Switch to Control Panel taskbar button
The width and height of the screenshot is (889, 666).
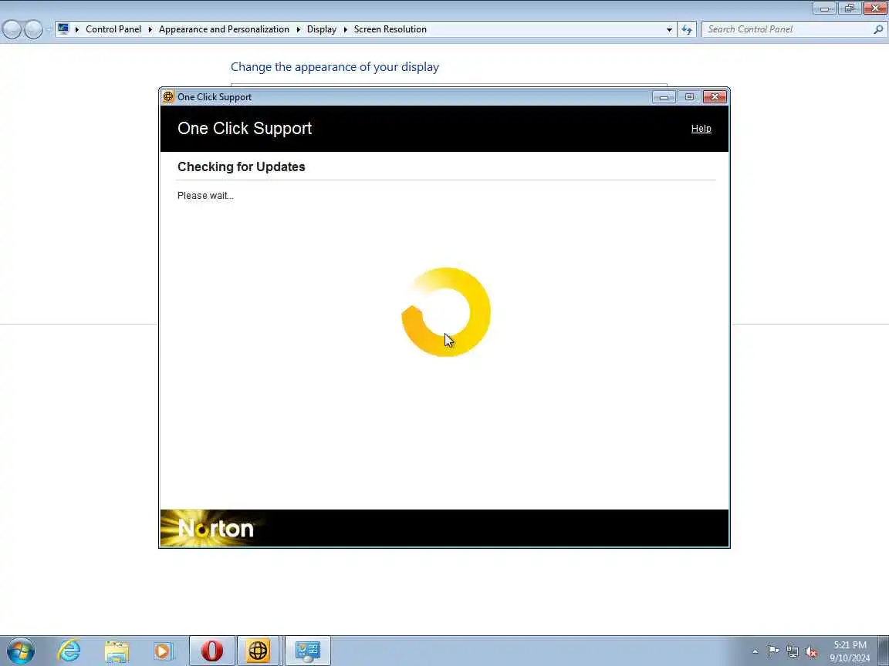308,650
